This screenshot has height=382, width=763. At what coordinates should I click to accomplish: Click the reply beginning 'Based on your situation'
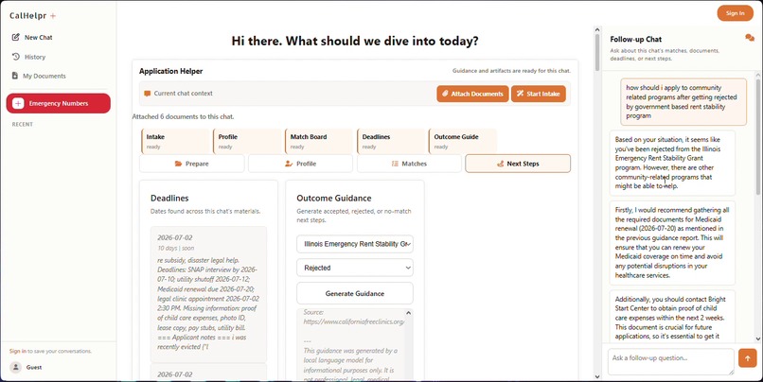[672, 163]
